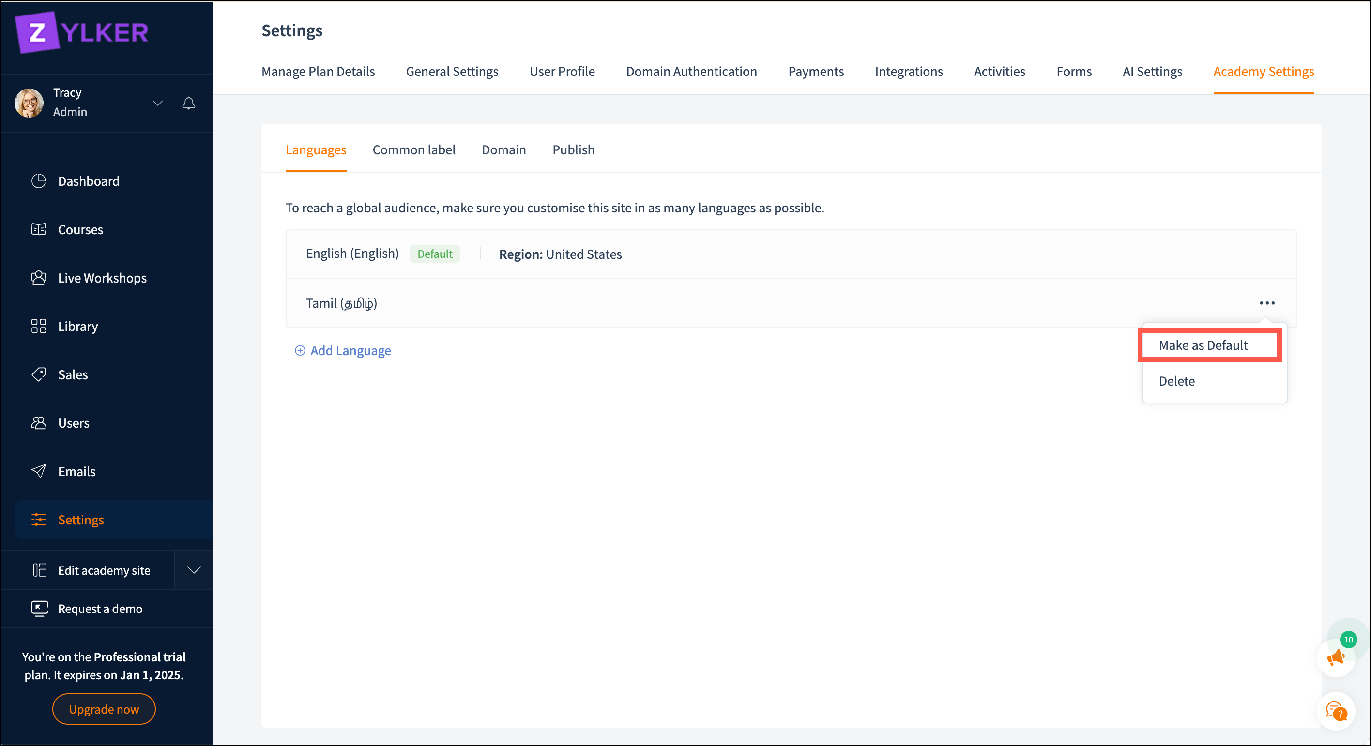
Task: Open the Tamil language three-dot menu
Action: (1267, 303)
